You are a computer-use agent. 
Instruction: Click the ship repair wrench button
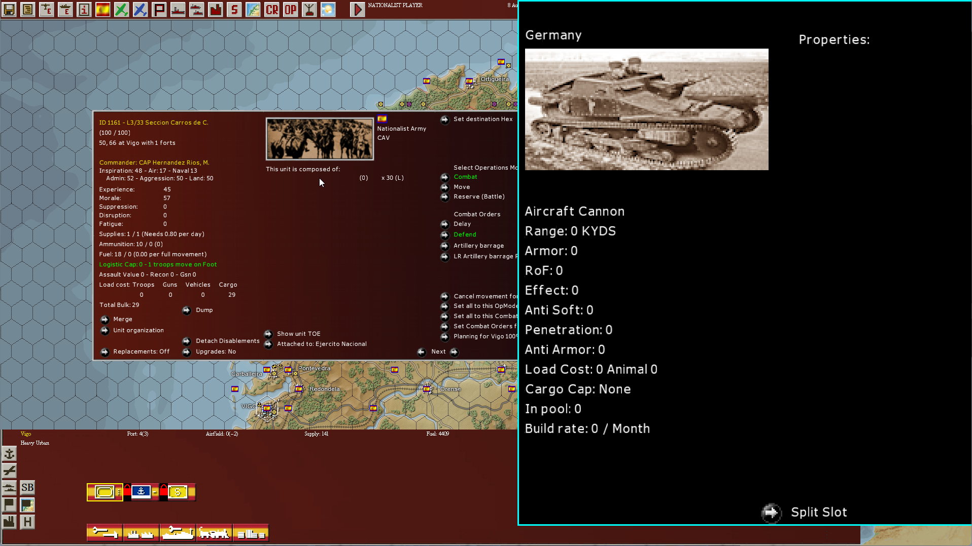pos(178,533)
